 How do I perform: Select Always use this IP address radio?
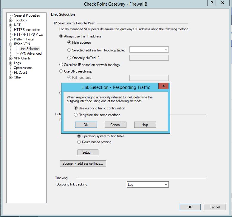click(x=61, y=36)
